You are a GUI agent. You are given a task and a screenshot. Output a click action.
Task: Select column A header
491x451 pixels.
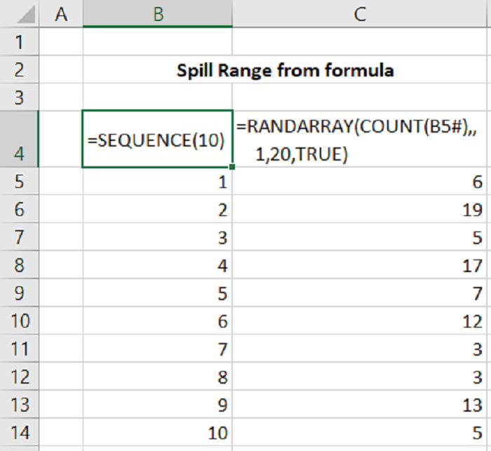(x=61, y=14)
